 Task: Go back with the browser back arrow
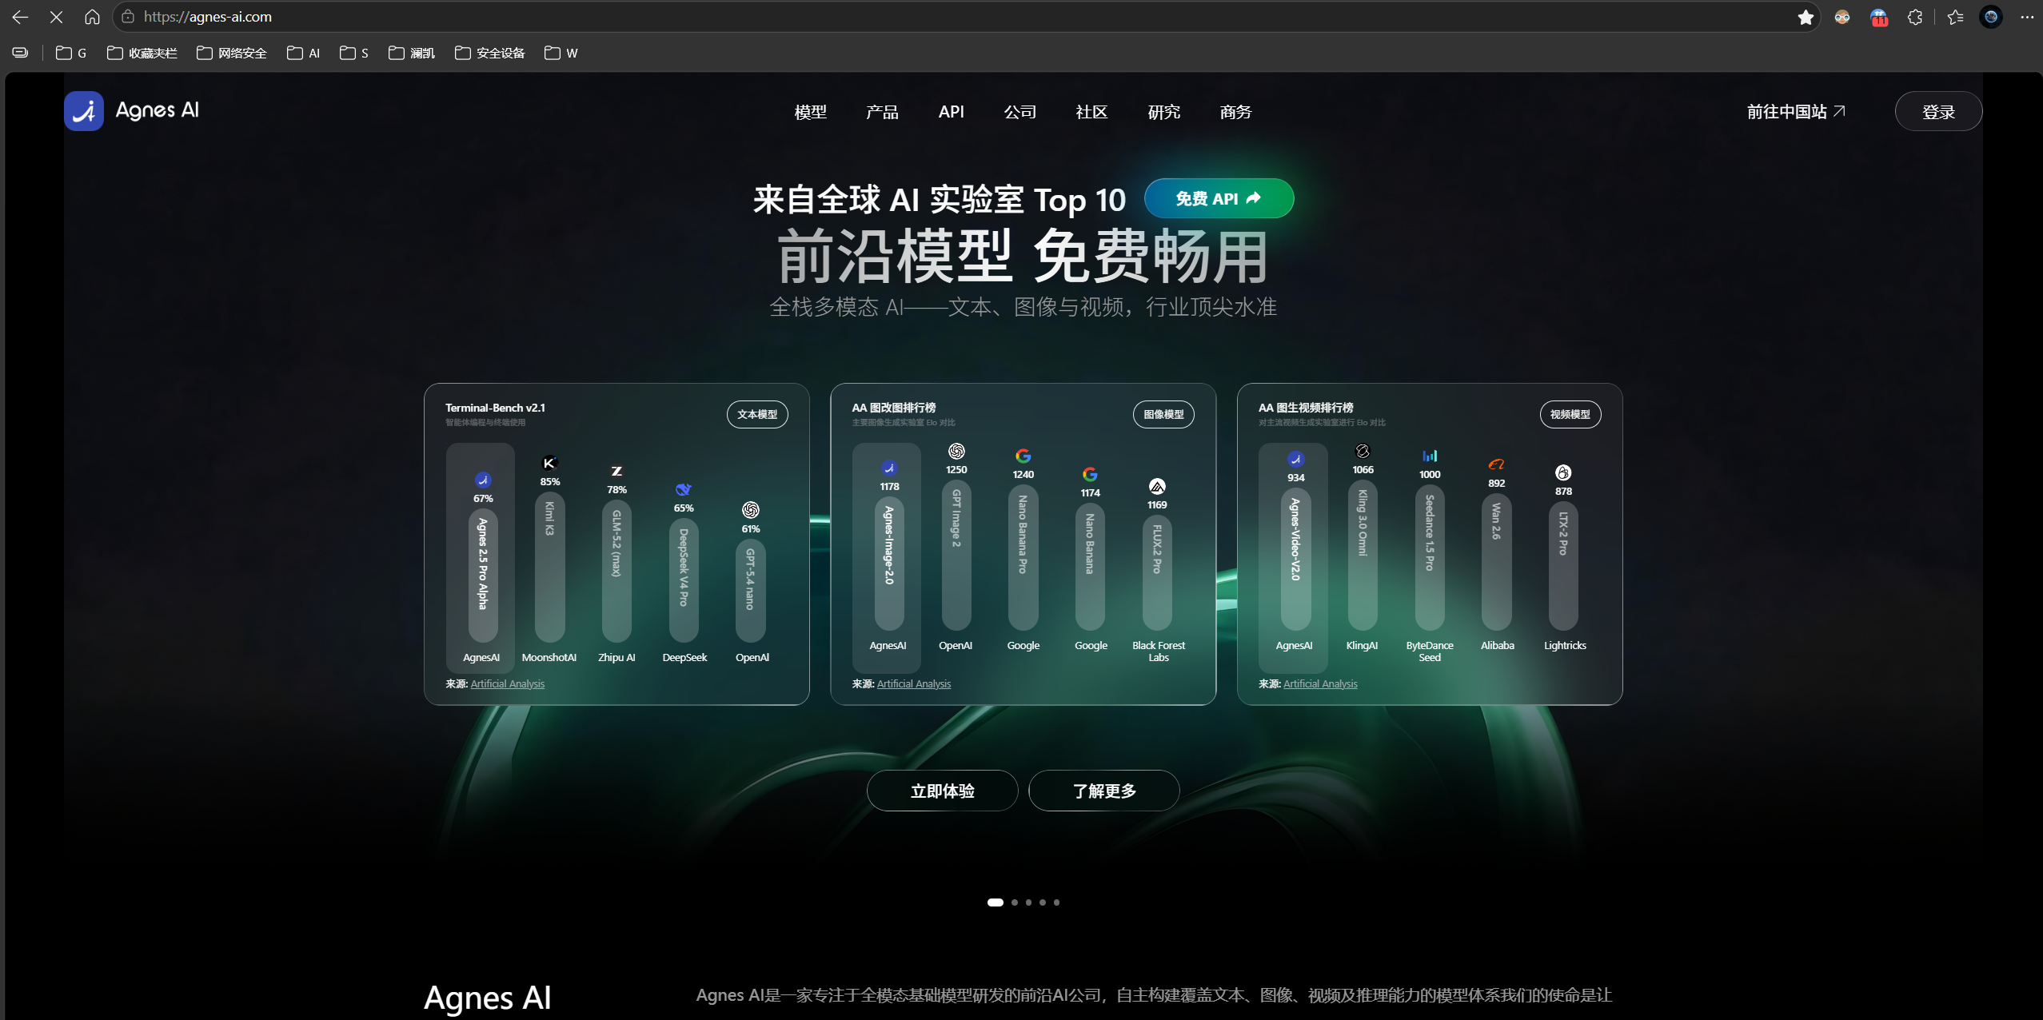(20, 17)
